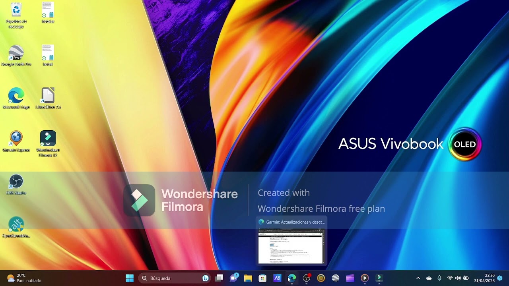The width and height of the screenshot is (509, 286).
Task: Select the Garmin Edge window preview thumbnail
Action: (291, 246)
